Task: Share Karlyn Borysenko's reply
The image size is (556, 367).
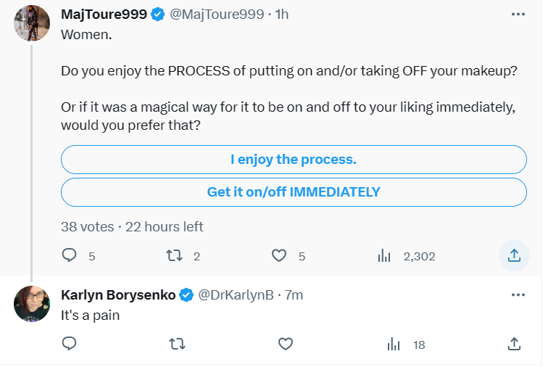Action: coord(514,344)
